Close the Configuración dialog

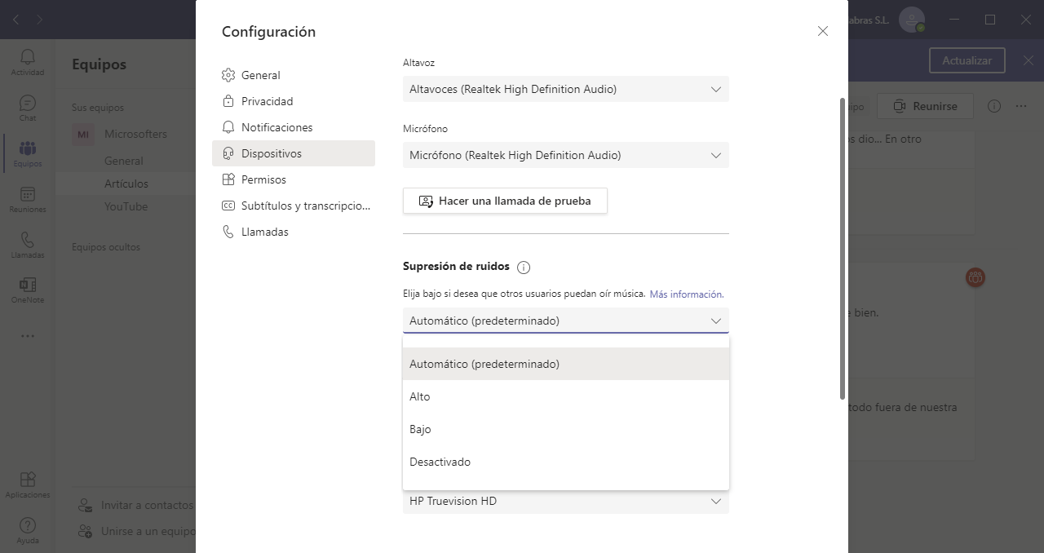click(822, 31)
